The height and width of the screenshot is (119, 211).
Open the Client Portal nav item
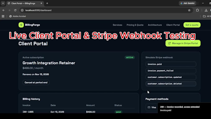(x=173, y=25)
